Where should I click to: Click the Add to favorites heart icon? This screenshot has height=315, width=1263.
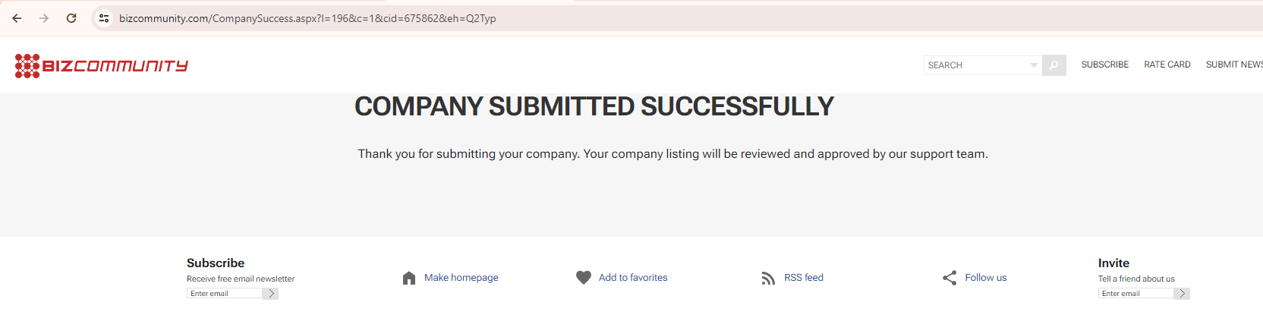(583, 278)
